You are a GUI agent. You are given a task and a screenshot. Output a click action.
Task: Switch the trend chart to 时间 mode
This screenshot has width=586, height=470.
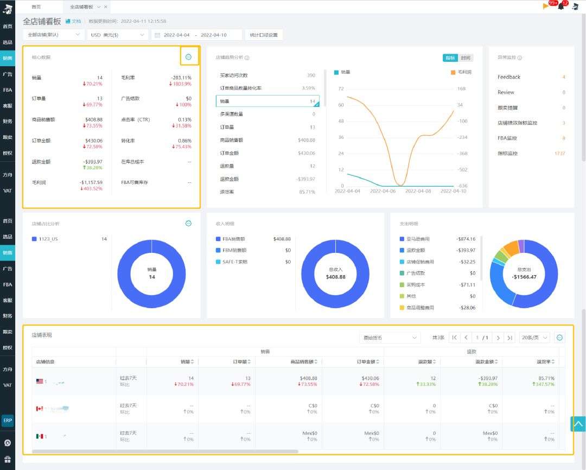point(466,58)
